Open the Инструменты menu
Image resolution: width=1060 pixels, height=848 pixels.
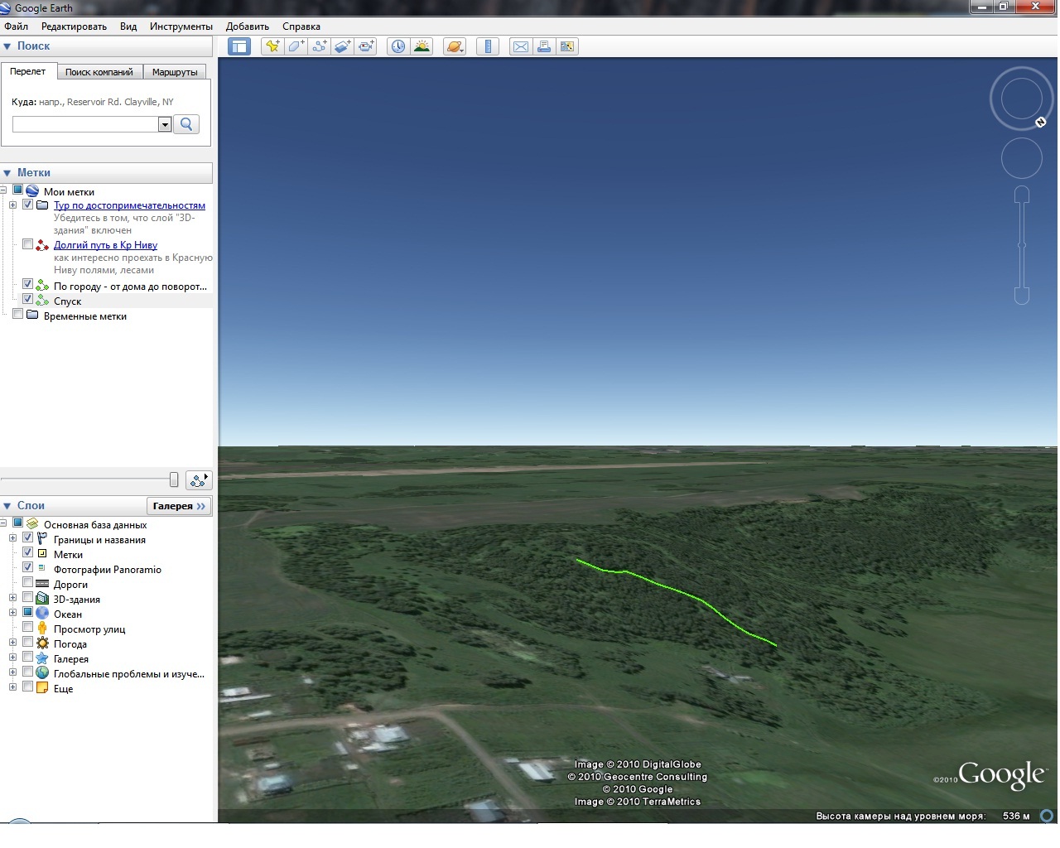click(x=181, y=26)
